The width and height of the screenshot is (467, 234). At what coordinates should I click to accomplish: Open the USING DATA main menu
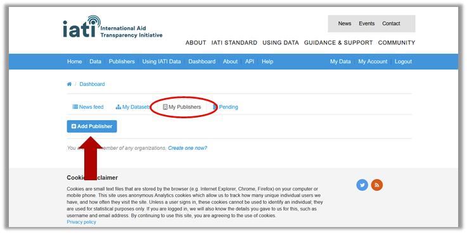(x=281, y=43)
